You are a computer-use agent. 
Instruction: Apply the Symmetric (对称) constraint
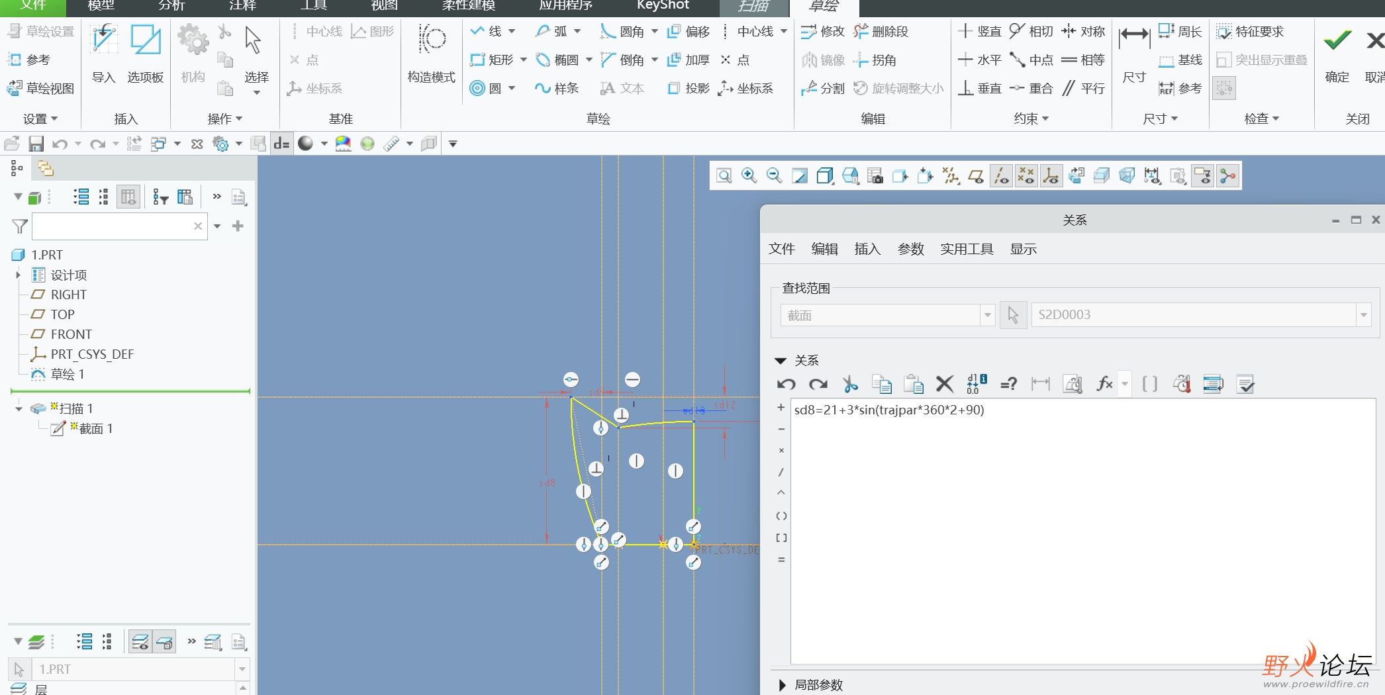coord(1083,31)
